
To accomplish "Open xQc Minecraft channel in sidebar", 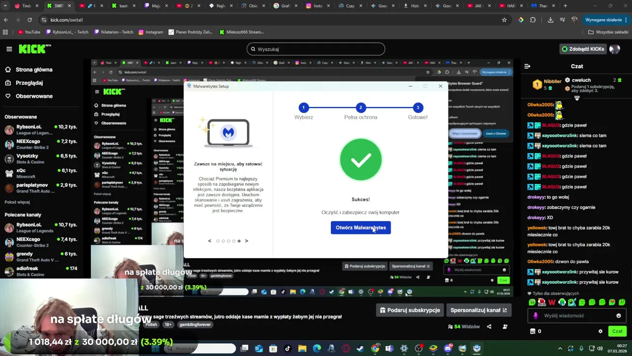I will 40,173.
